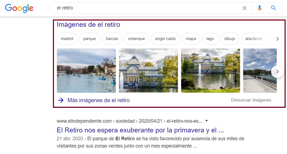Image resolution: width=287 pixels, height=154 pixels.
Task: Start voice search with the microphone icon
Action: [259, 8]
